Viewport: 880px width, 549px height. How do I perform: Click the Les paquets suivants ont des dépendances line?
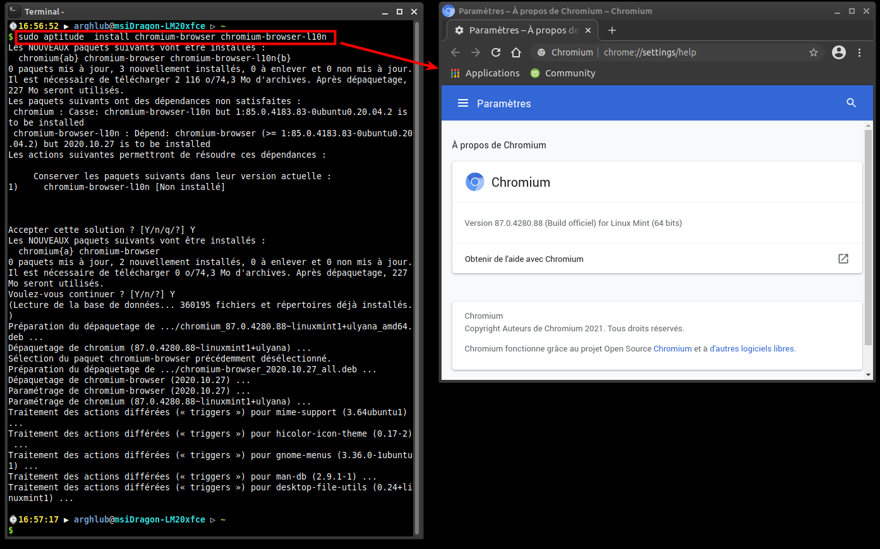(154, 101)
